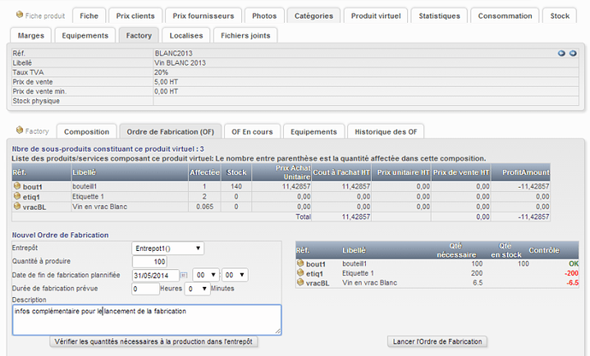Click vracBL icon in quantity control table
The height and width of the screenshot is (356, 590).
pyautogui.click(x=300, y=283)
